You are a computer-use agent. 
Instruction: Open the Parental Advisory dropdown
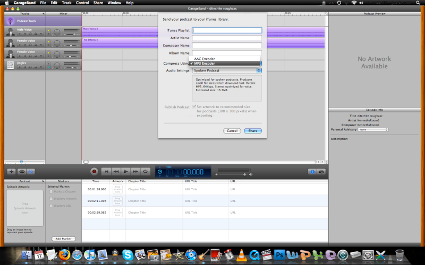[x=373, y=129]
